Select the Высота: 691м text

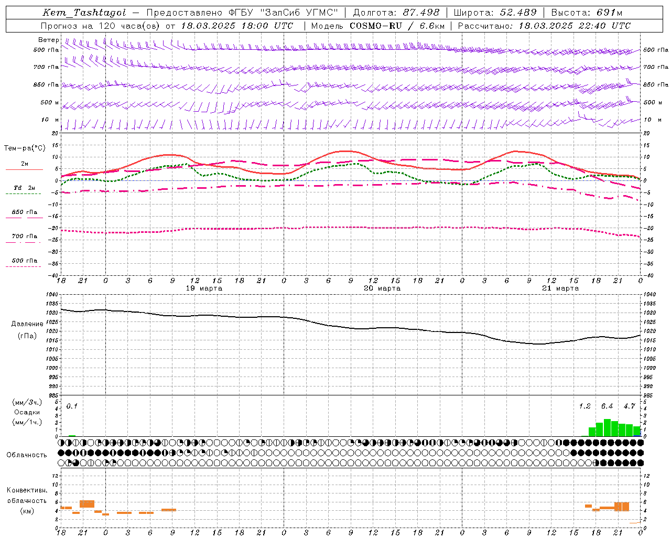click(x=587, y=13)
